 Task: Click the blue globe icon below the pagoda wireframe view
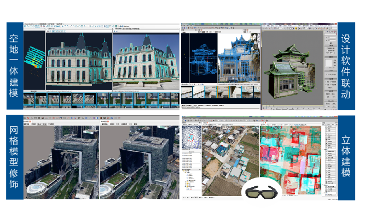coord(202,84)
